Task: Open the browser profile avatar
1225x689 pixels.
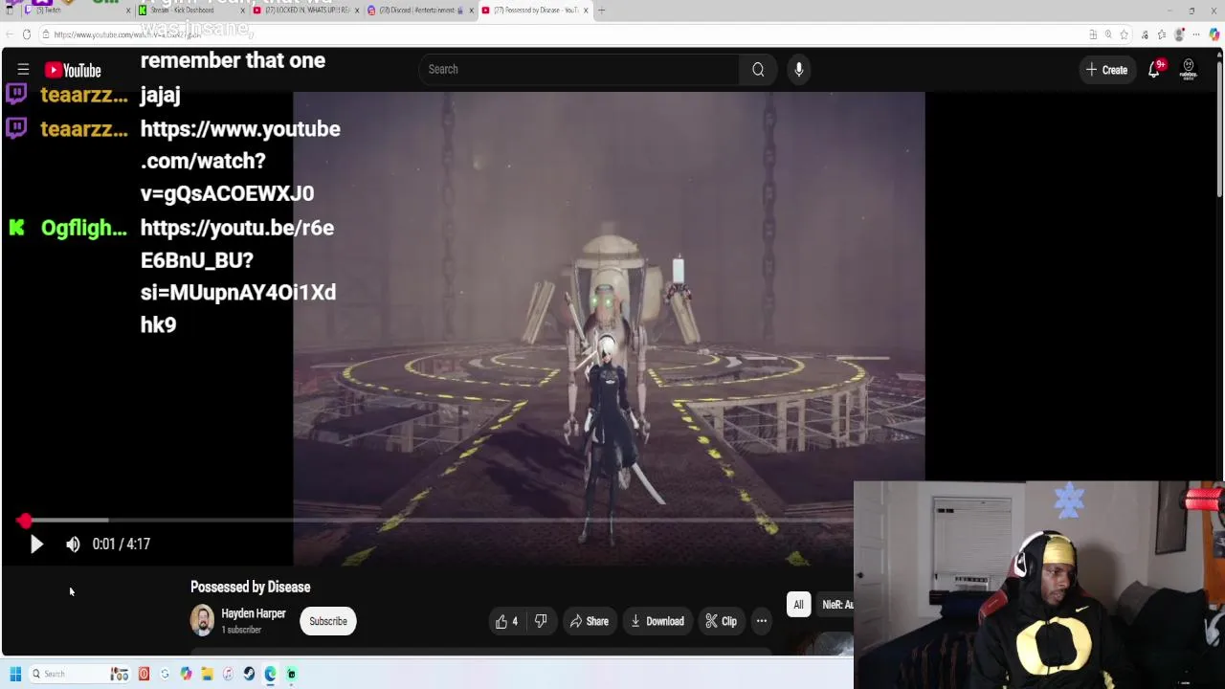Action: point(1179,34)
